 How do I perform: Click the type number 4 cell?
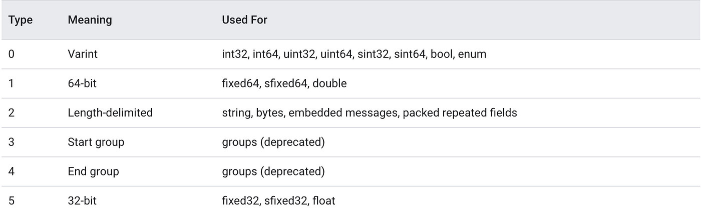click(x=12, y=171)
